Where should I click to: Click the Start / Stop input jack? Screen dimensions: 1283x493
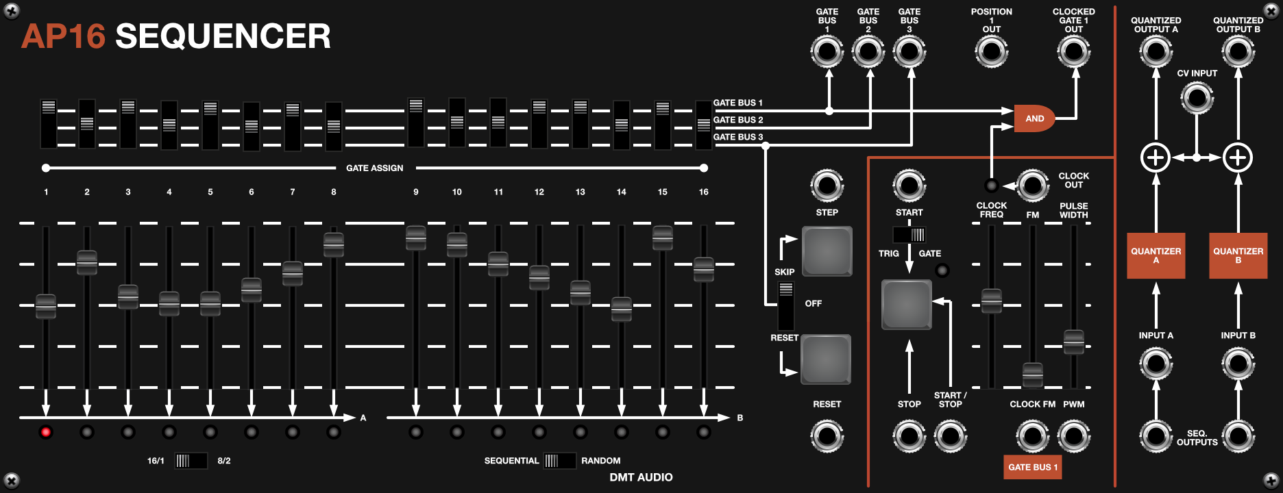click(951, 436)
